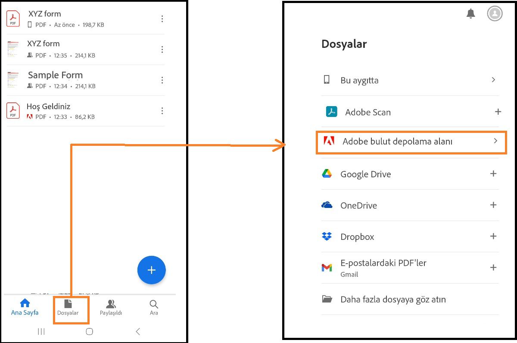The height and width of the screenshot is (343, 517).
Task: Open the Hoş Geldiniz file name
Action: (48, 106)
